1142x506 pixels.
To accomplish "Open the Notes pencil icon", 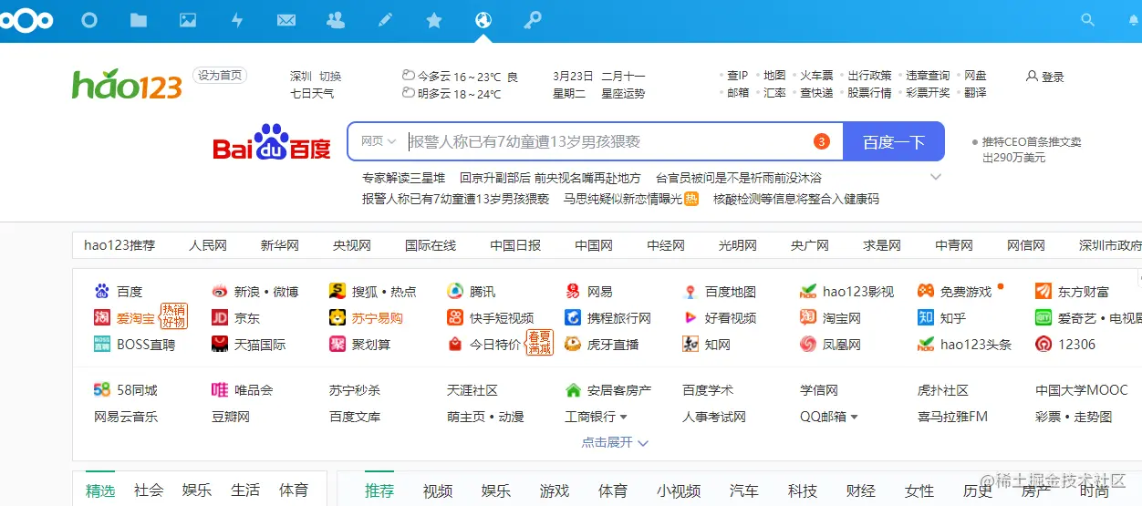I will point(385,20).
